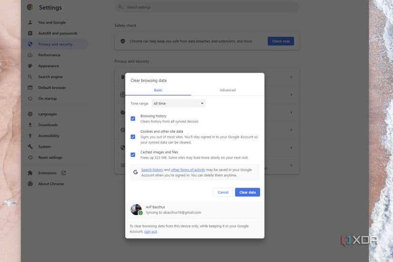393x262 pixels.
Task: Uncheck Cookies and other site data checkbox
Action: (x=133, y=137)
